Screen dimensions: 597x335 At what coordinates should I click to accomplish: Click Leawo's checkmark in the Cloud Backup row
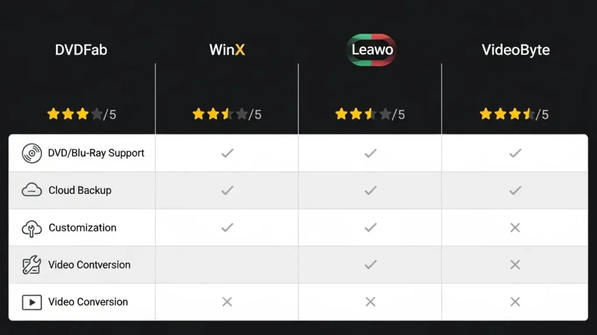click(x=370, y=190)
